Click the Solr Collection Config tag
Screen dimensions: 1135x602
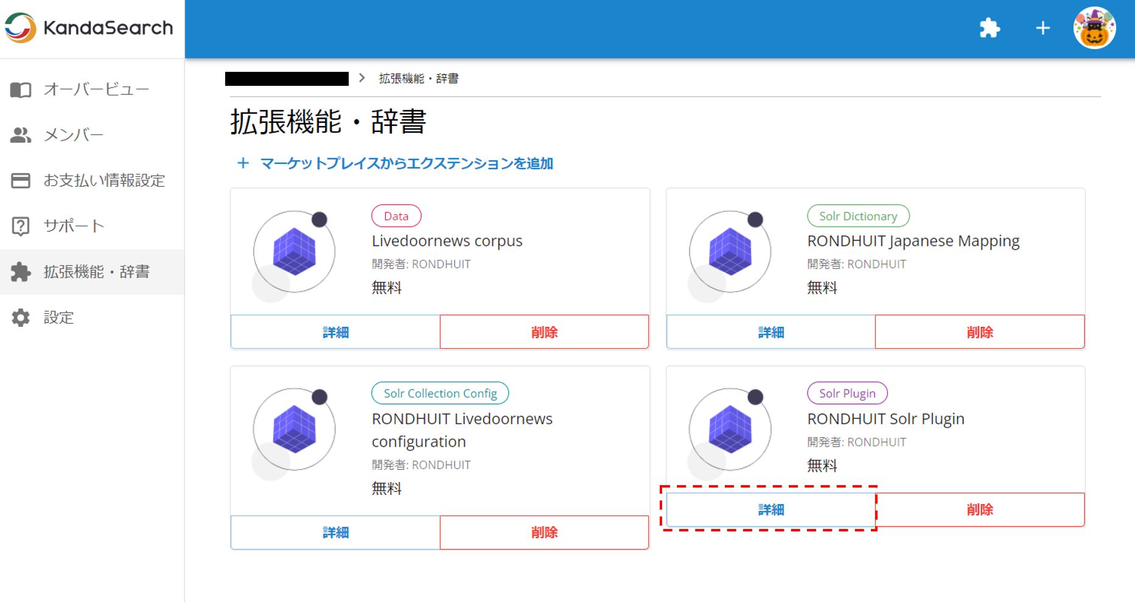coord(440,393)
